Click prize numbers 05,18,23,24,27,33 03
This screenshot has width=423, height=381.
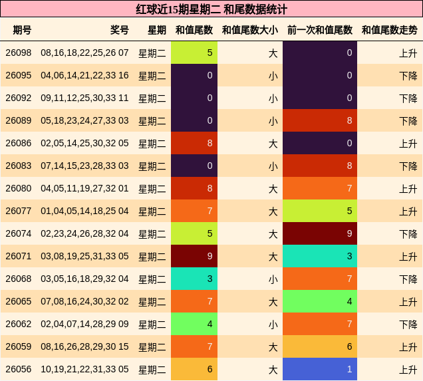click(x=84, y=120)
